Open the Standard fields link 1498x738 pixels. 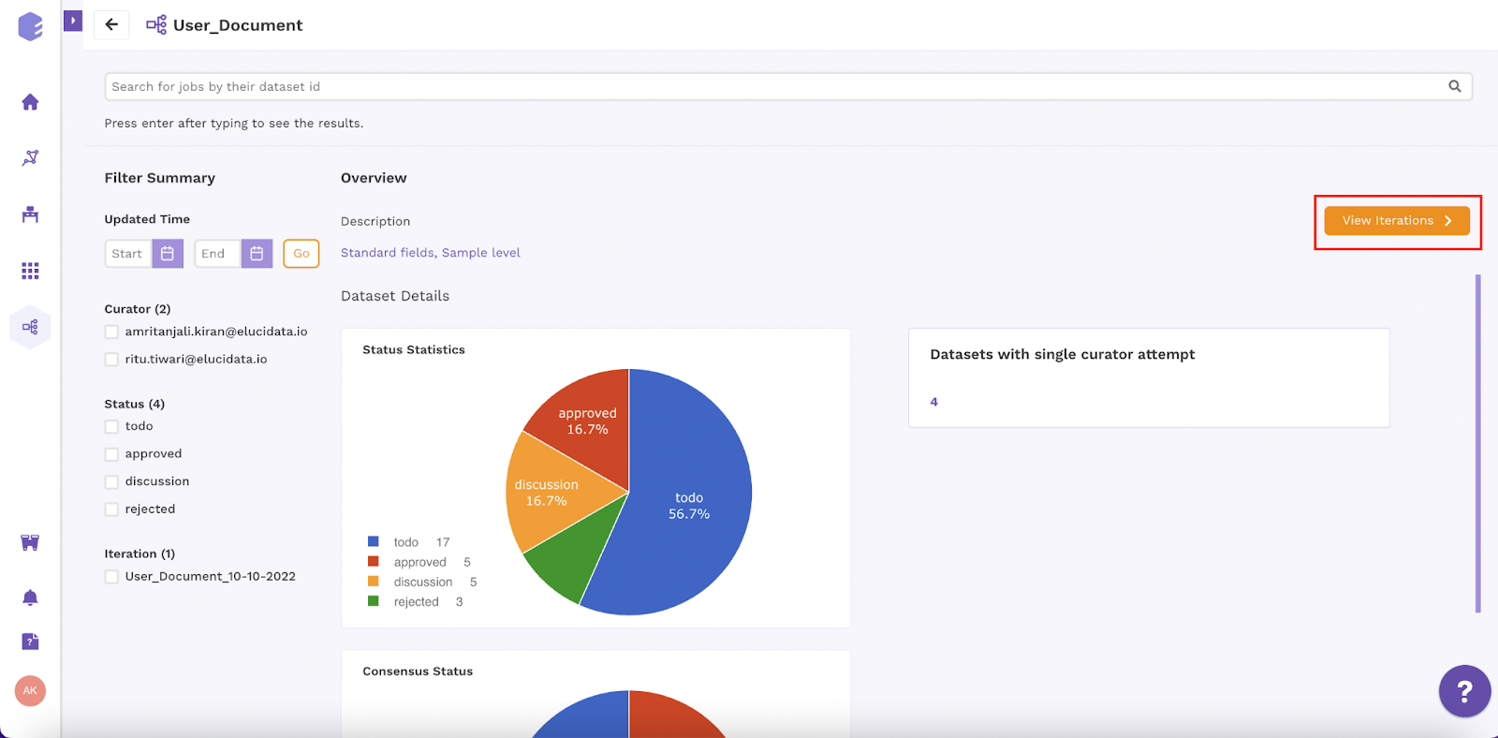point(388,253)
